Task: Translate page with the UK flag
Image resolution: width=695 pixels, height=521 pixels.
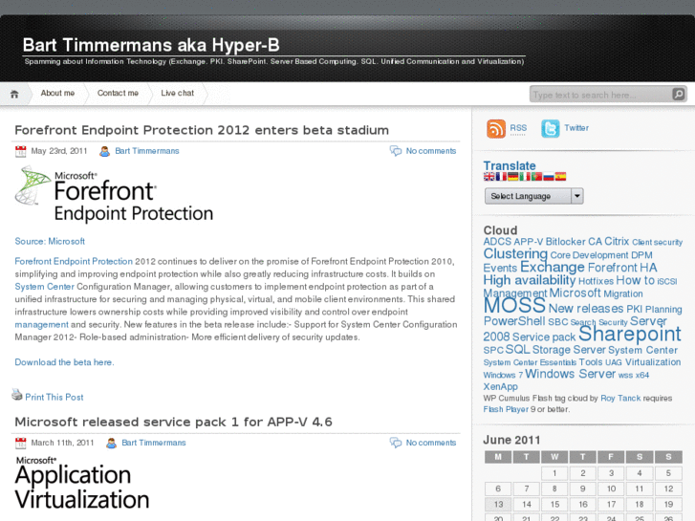Action: coord(489,177)
